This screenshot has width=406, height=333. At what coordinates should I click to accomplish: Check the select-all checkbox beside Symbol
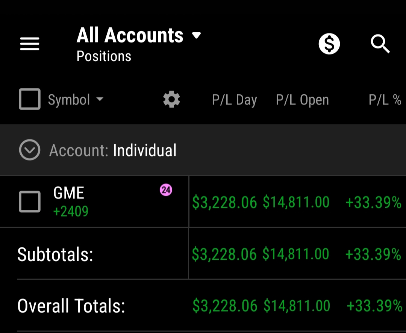(x=30, y=100)
